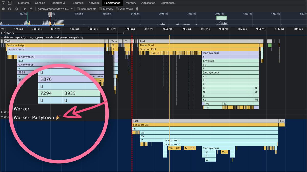Open the gatsbygtagpartytown profile dropdown
307x172 pixels.
[55, 9]
